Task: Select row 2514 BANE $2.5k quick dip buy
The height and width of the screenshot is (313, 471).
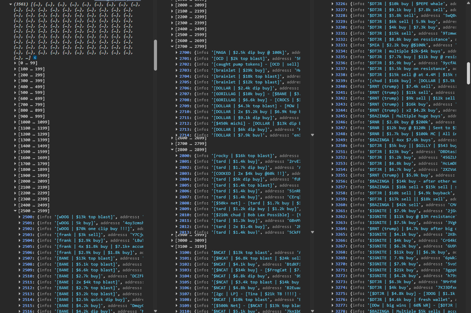Action: [x=81, y=299]
